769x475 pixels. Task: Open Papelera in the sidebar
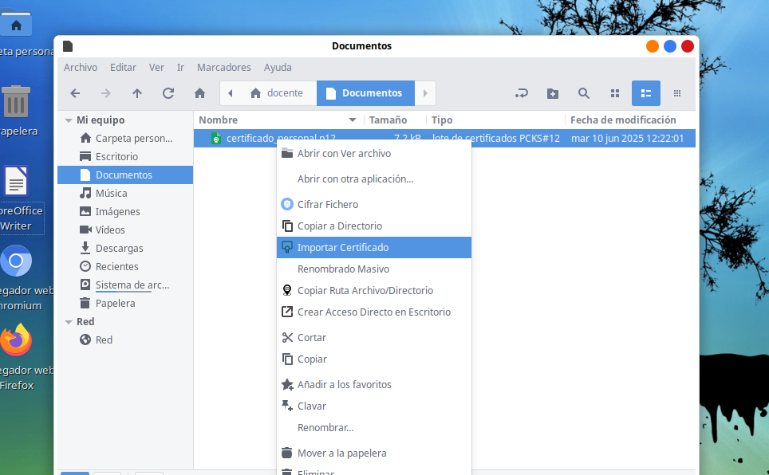pos(125,304)
